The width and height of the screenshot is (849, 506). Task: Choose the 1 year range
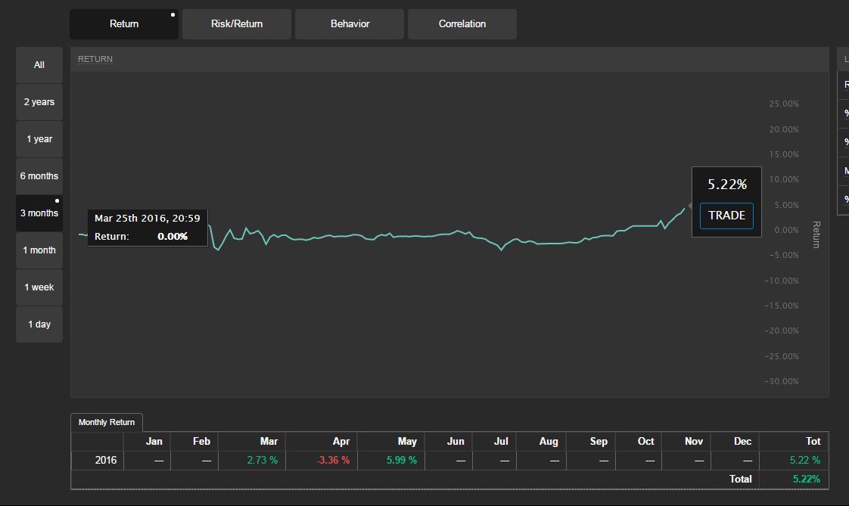[39, 139]
